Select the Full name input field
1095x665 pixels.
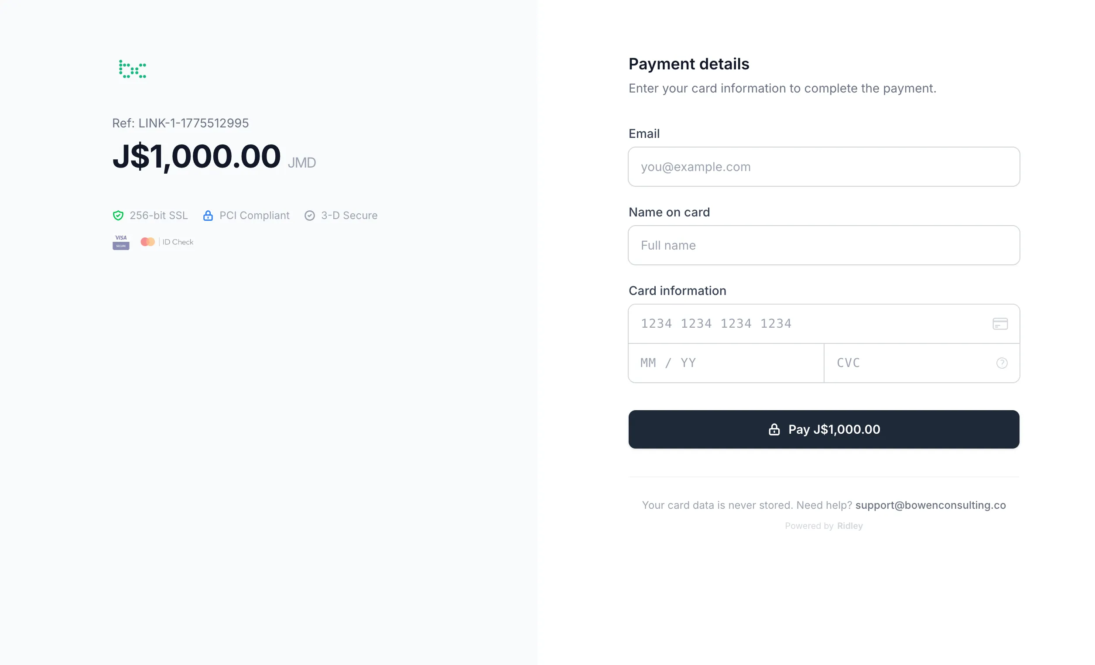[824, 245]
